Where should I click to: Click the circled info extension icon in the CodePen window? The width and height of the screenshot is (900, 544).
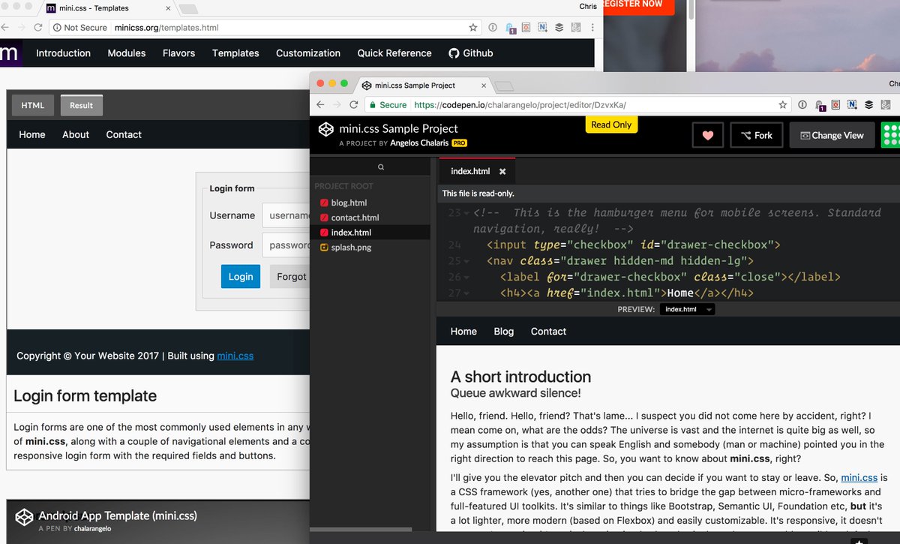(802, 105)
